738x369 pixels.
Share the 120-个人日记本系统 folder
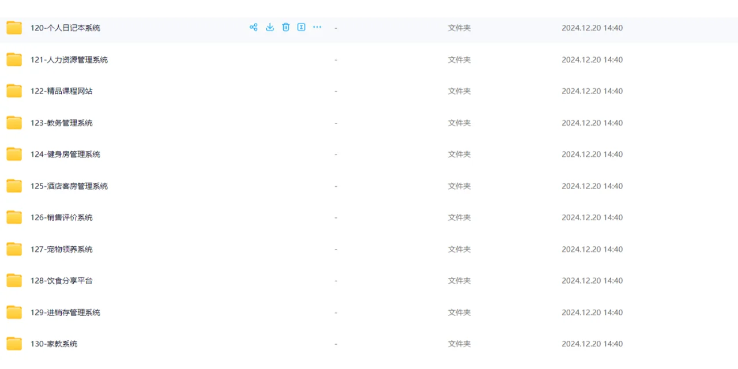(x=253, y=27)
